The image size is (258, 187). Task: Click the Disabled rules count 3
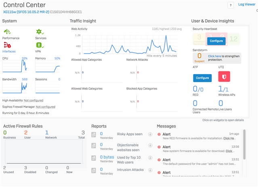(x=25, y=168)
